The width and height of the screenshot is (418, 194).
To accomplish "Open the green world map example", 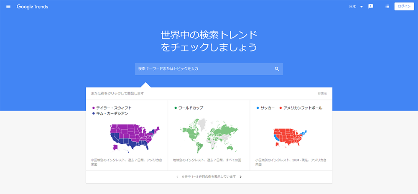I will point(209,136).
